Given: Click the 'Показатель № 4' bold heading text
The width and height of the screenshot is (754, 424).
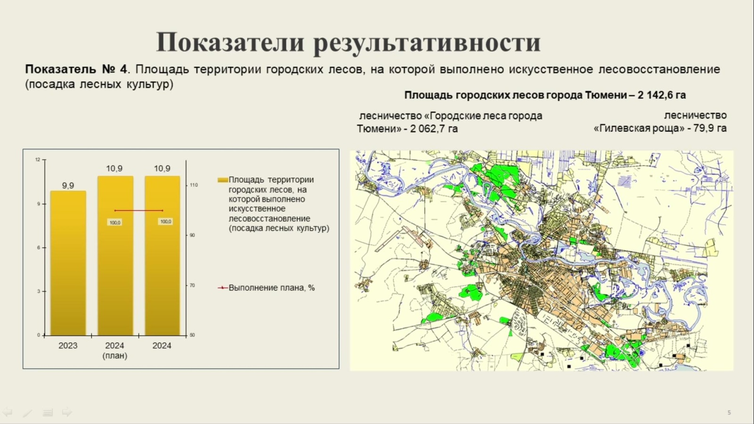Looking at the screenshot, I should click(x=76, y=69).
